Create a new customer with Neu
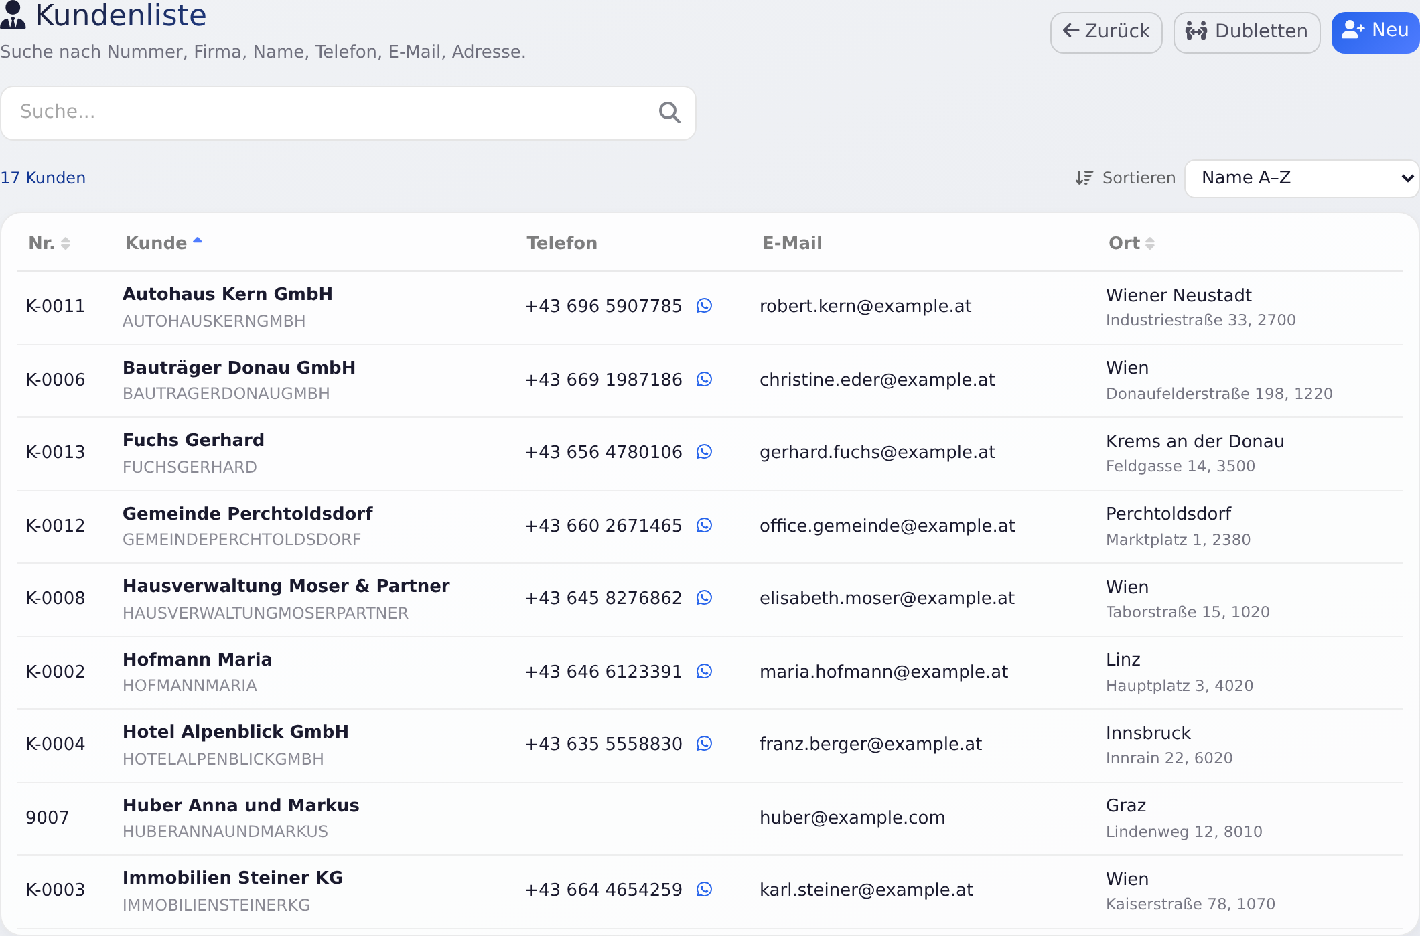This screenshot has height=936, width=1420. pos(1375,32)
